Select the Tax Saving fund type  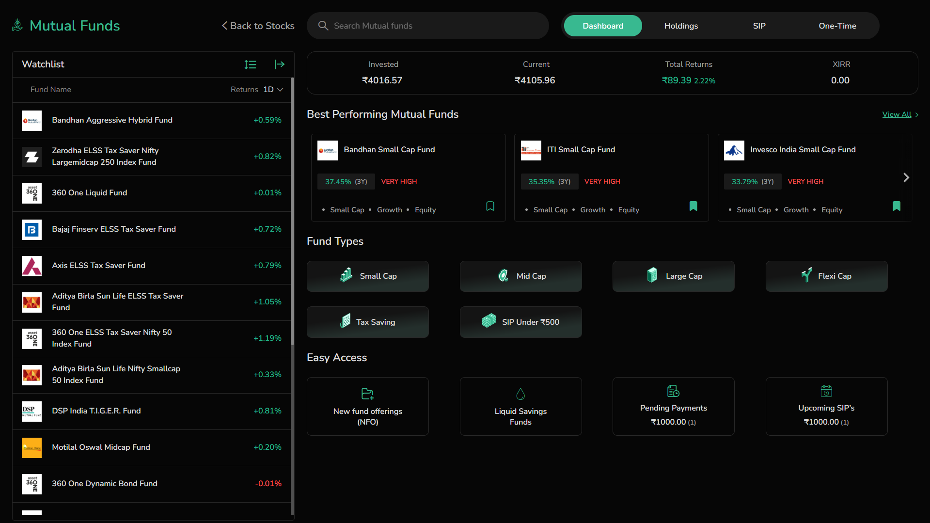pyautogui.click(x=368, y=322)
